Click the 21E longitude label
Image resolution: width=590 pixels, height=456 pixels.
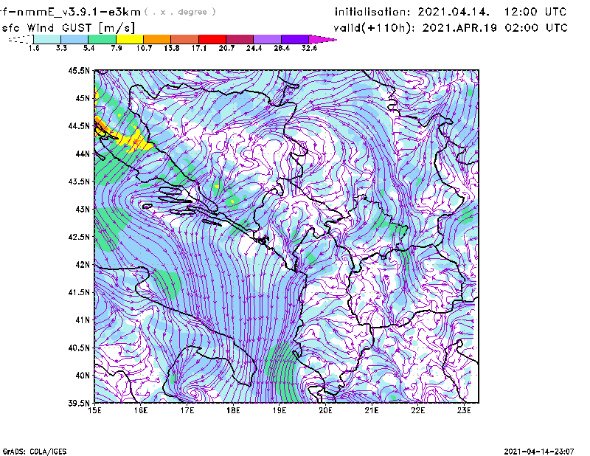pyautogui.click(x=372, y=410)
